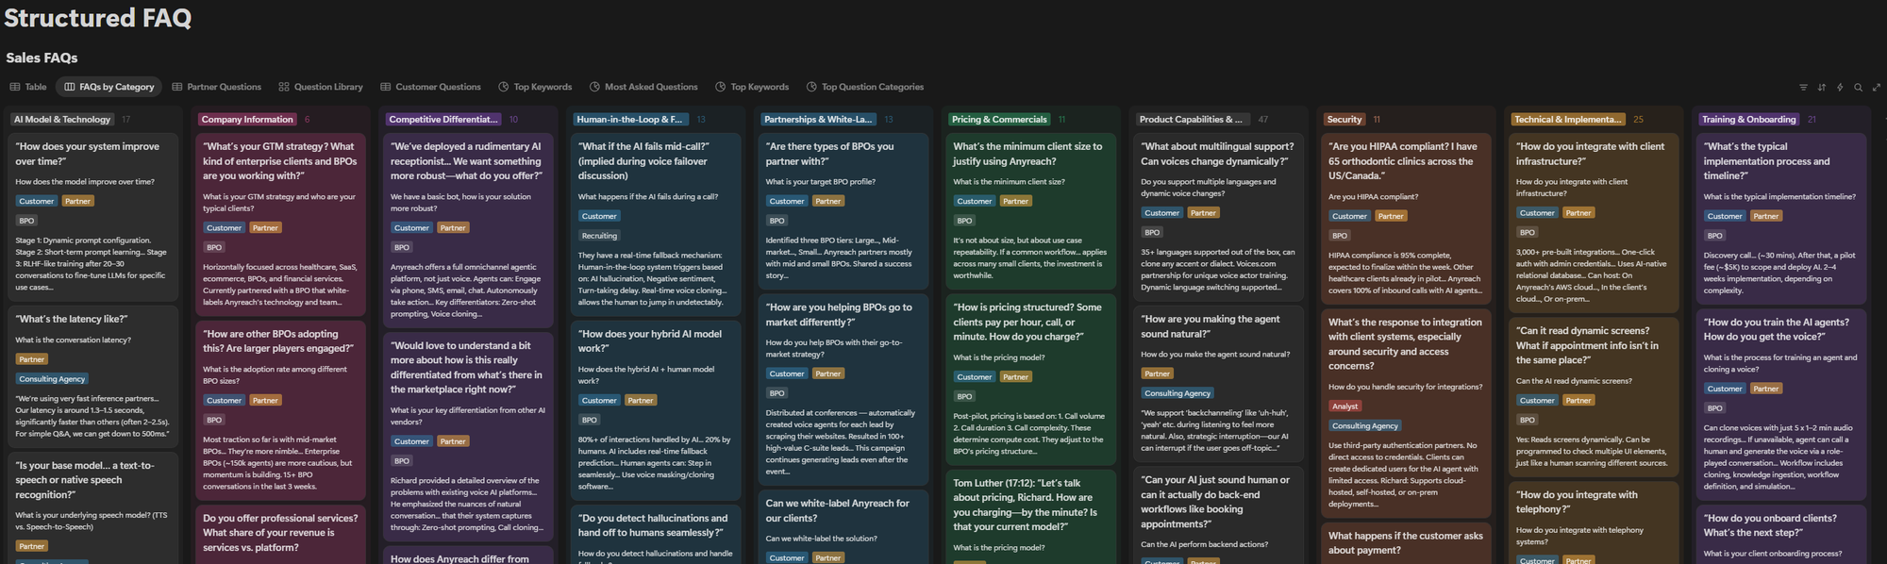Open Question Library view tab

coord(320,87)
